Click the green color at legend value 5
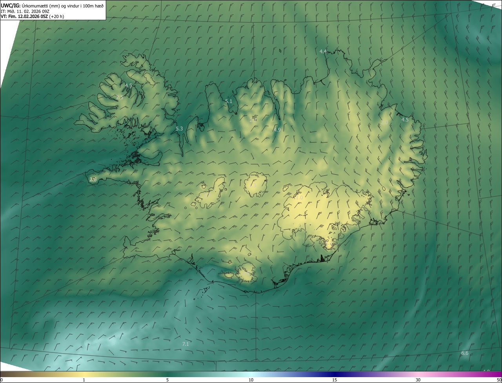Image resolution: width=502 pixels, height=383 pixels. tap(167, 374)
